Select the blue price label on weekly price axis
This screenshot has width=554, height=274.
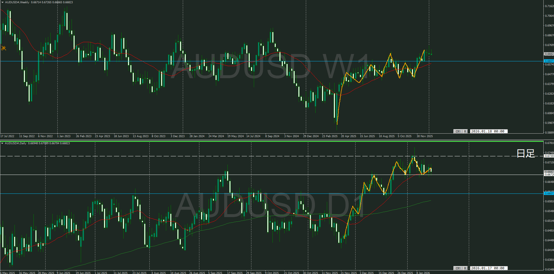coord(549,61)
